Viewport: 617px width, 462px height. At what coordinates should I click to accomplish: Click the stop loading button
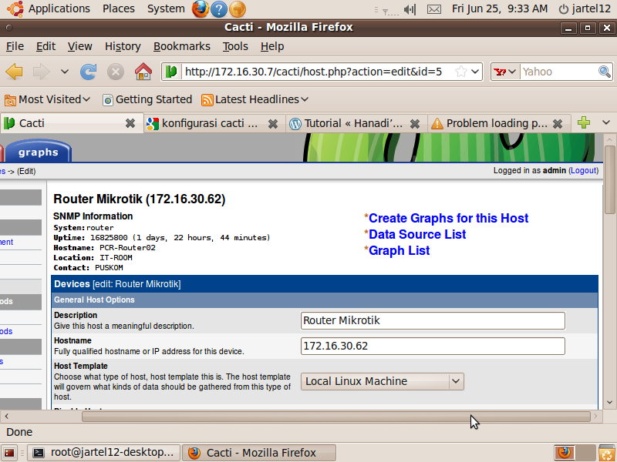pos(116,72)
